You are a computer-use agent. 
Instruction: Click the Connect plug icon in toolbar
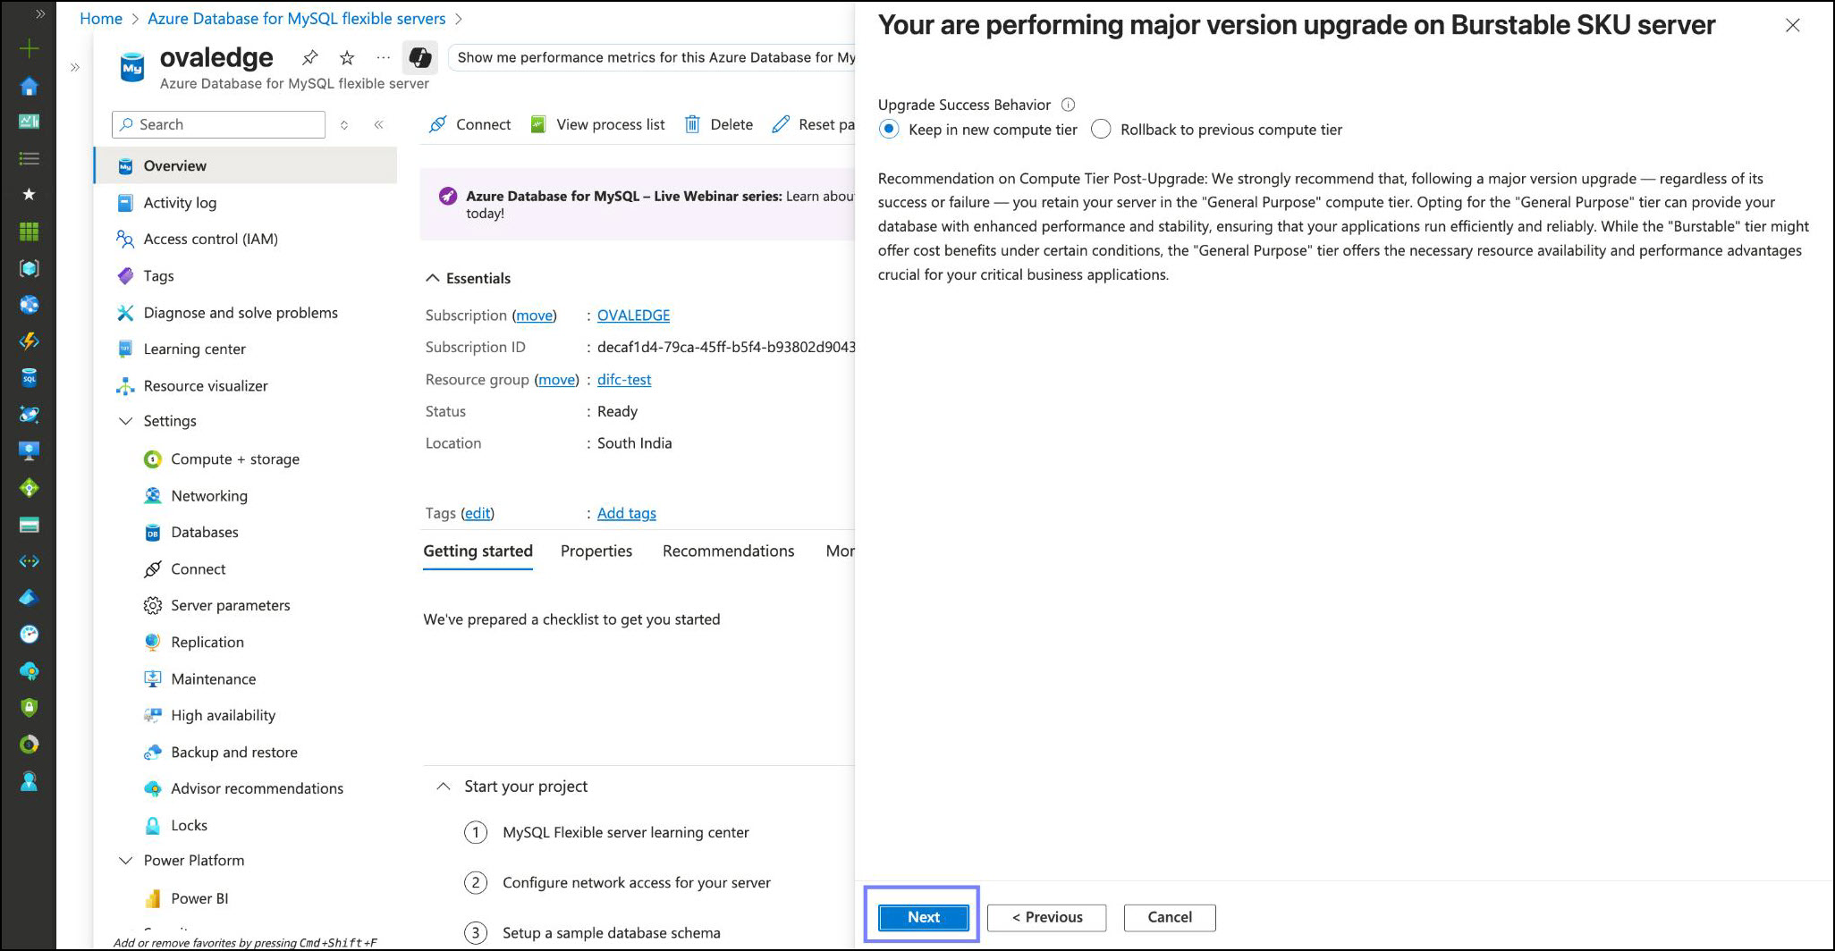point(437,124)
